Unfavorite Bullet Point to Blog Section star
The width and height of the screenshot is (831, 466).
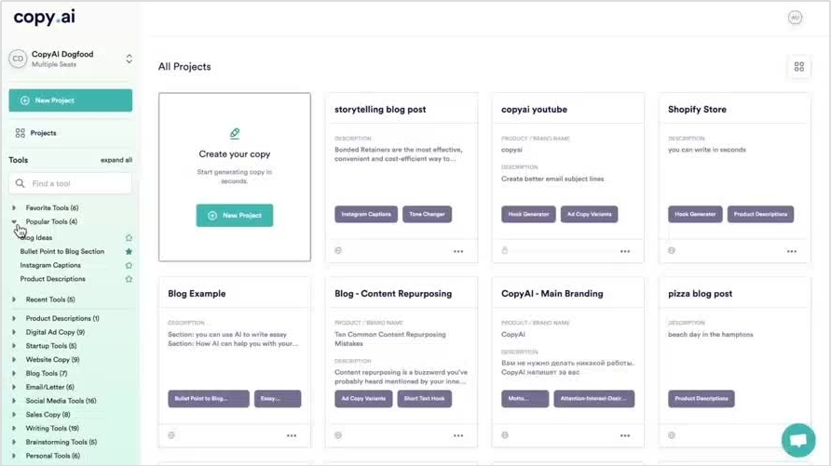tap(129, 252)
